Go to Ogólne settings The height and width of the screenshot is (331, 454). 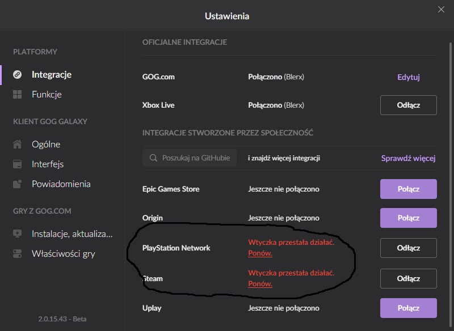pyautogui.click(x=46, y=145)
